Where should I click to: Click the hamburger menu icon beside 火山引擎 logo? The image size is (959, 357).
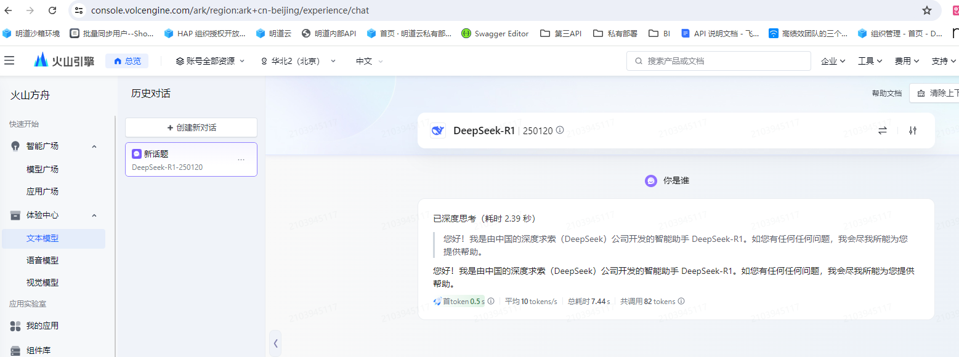click(9, 60)
